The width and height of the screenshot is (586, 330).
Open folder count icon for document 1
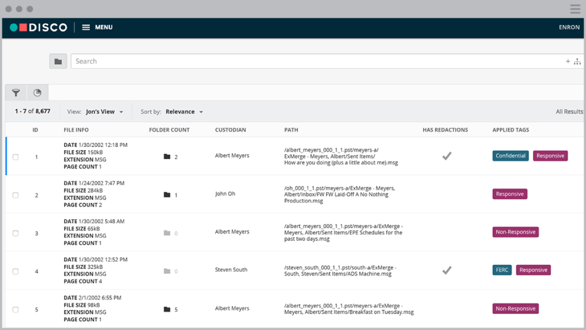[x=167, y=157]
